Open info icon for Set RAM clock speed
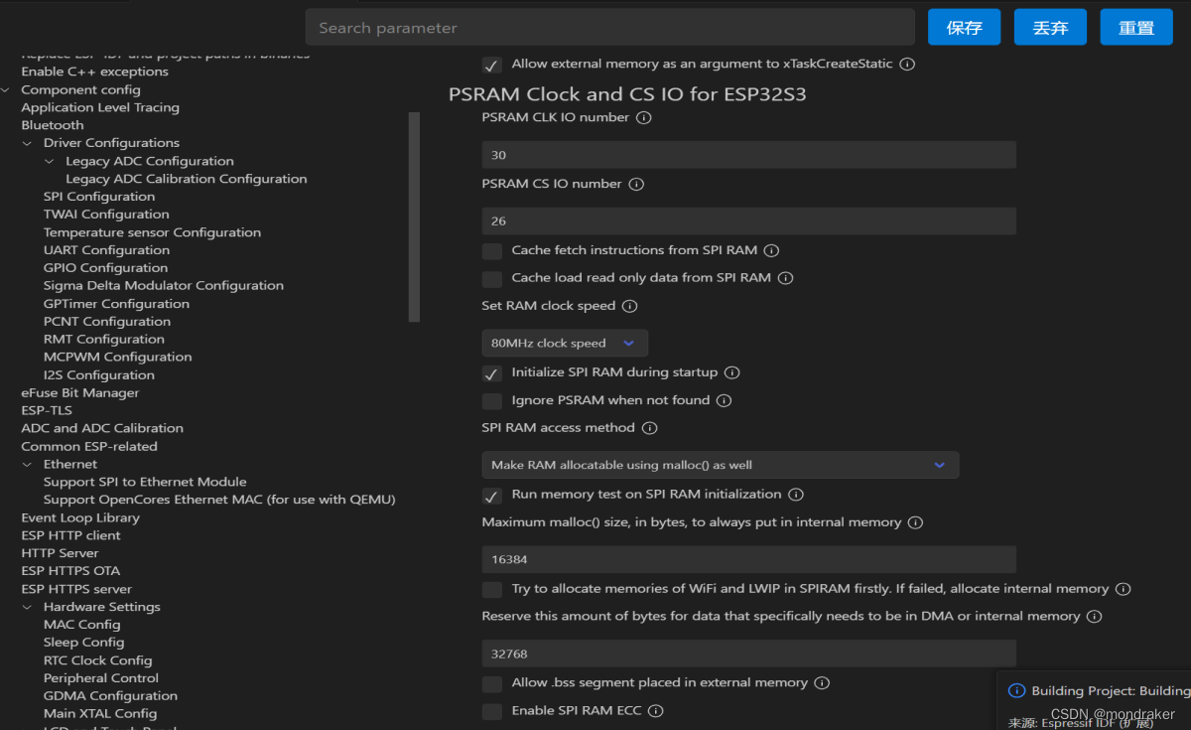The width and height of the screenshot is (1191, 730). [629, 306]
